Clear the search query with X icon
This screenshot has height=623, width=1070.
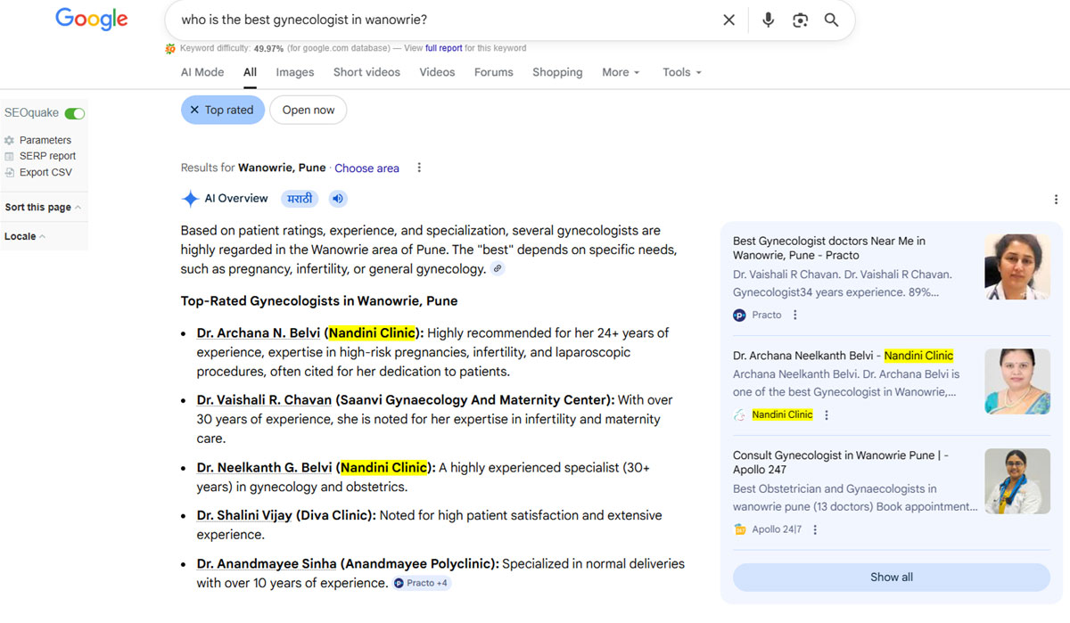[x=728, y=20]
